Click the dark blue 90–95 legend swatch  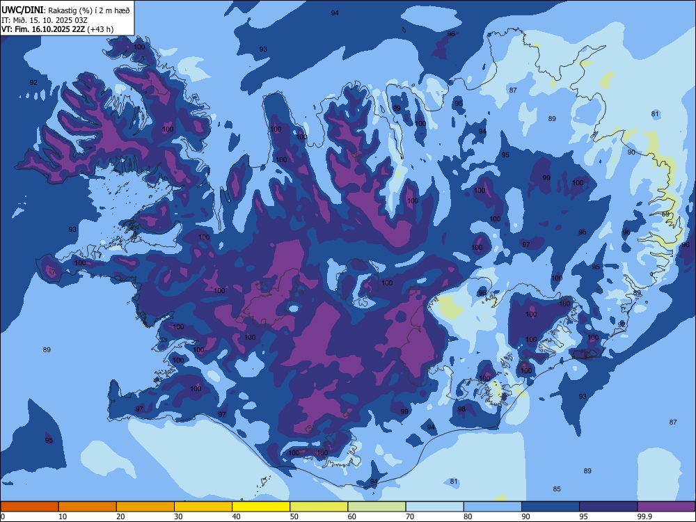551,507
